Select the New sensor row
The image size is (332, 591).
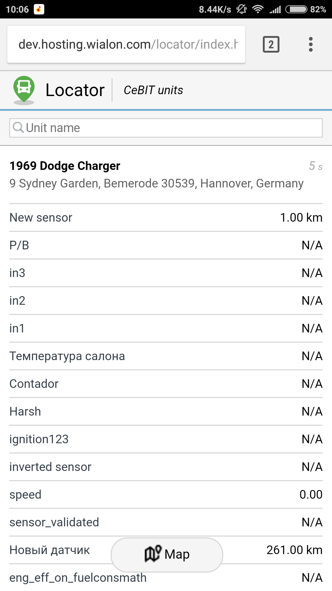166,218
